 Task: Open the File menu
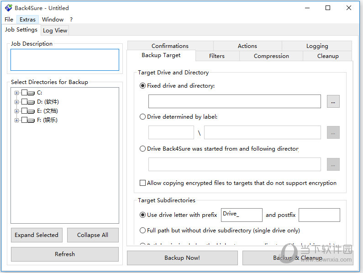9,20
